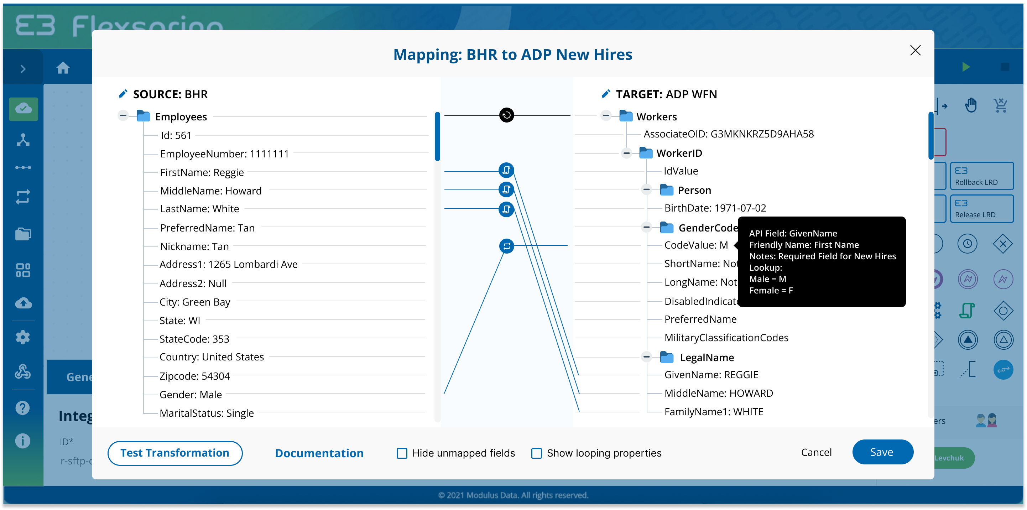The height and width of the screenshot is (510, 1027).
Task: Collapse the WorkerID folder
Action: 627,153
